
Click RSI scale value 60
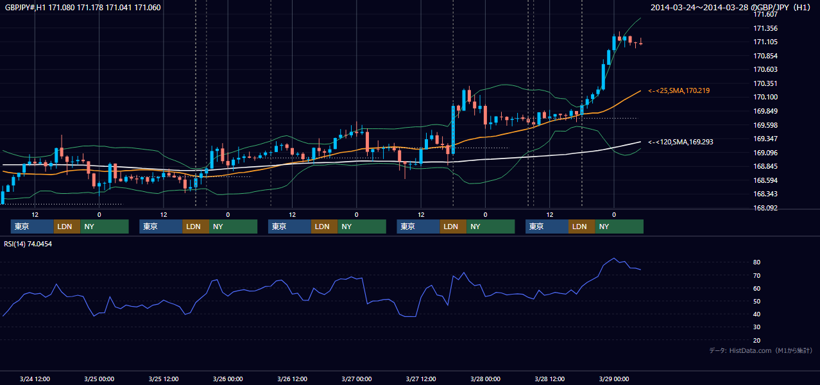pos(757,288)
